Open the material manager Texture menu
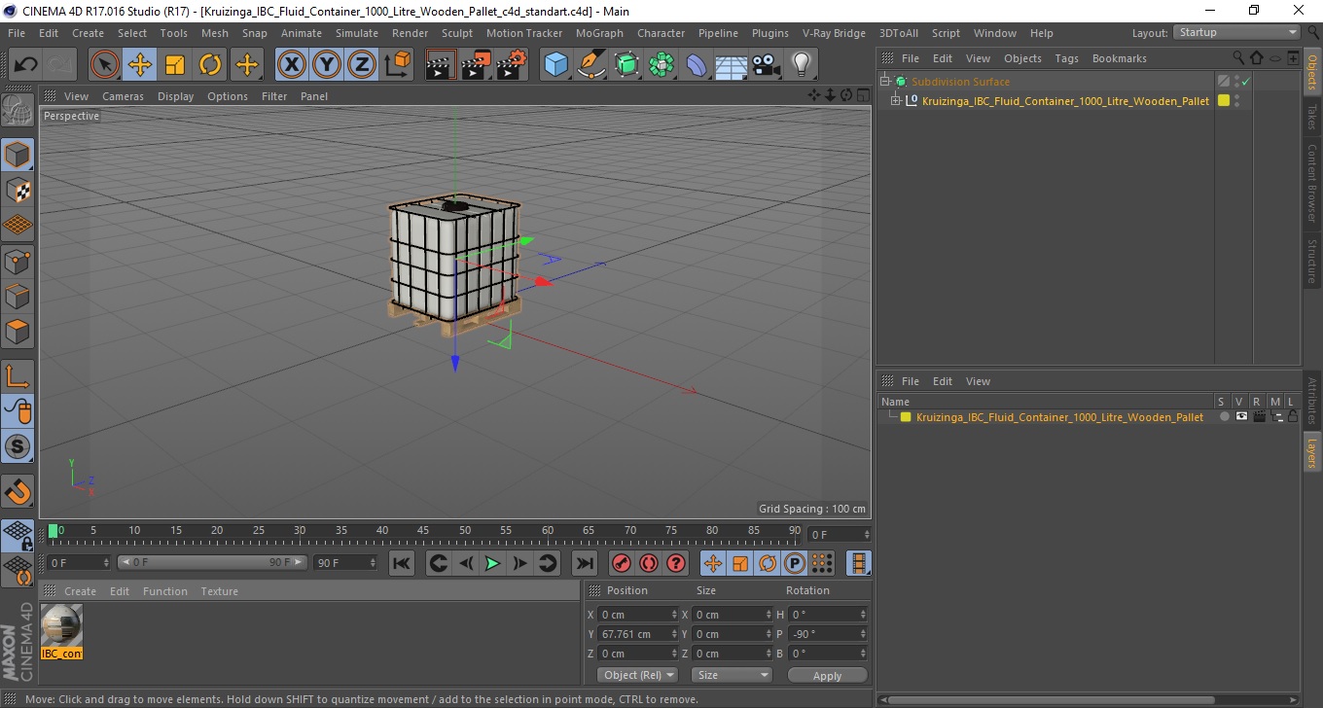This screenshot has width=1323, height=708. click(219, 591)
